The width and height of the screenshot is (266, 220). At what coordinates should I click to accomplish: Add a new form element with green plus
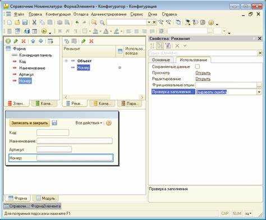pyautogui.click(x=8, y=41)
